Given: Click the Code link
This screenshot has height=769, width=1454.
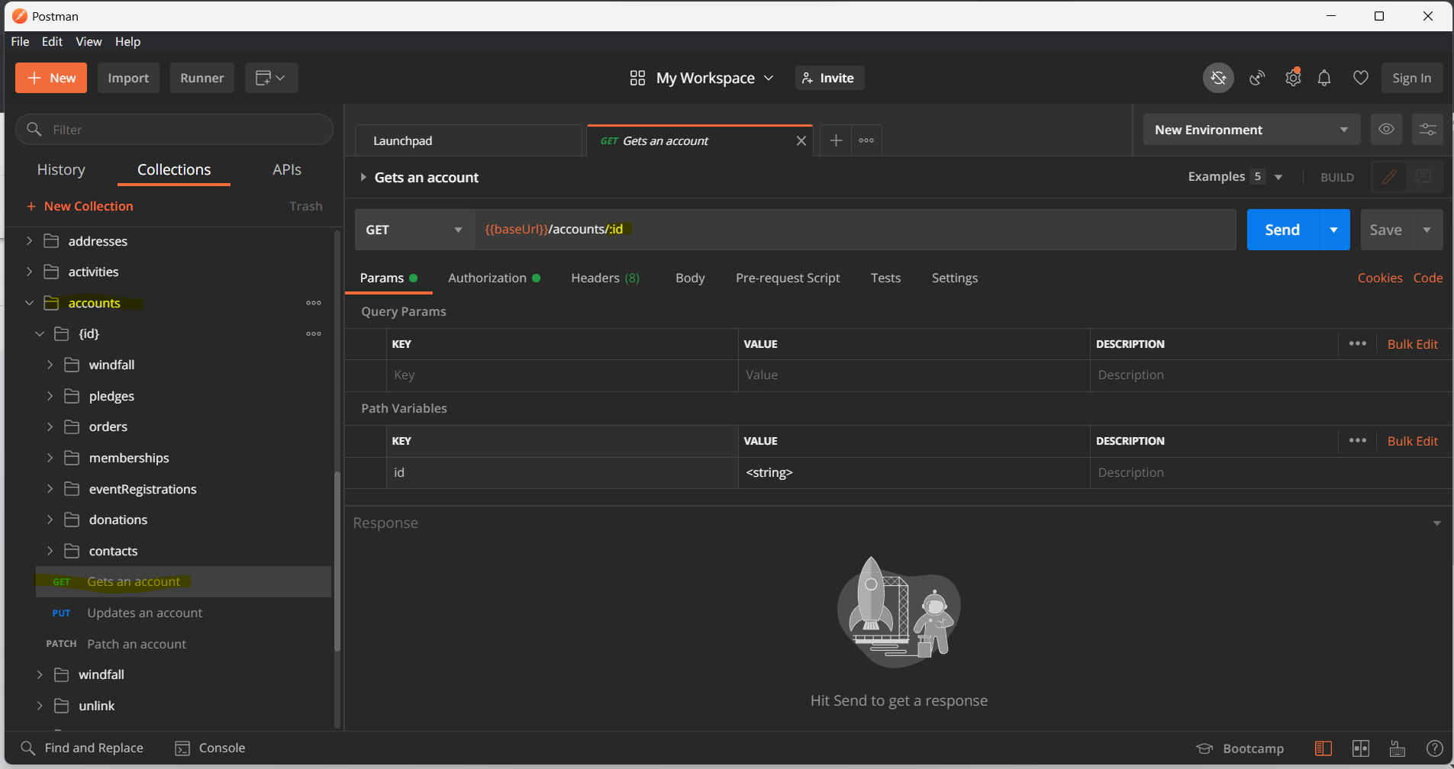Looking at the screenshot, I should [1428, 278].
